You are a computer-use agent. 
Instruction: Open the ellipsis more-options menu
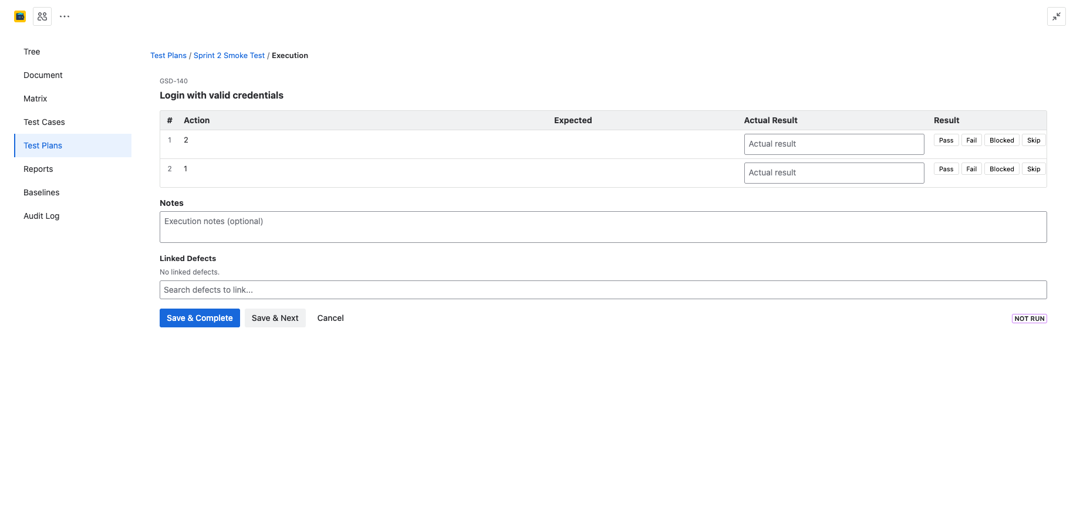64,16
